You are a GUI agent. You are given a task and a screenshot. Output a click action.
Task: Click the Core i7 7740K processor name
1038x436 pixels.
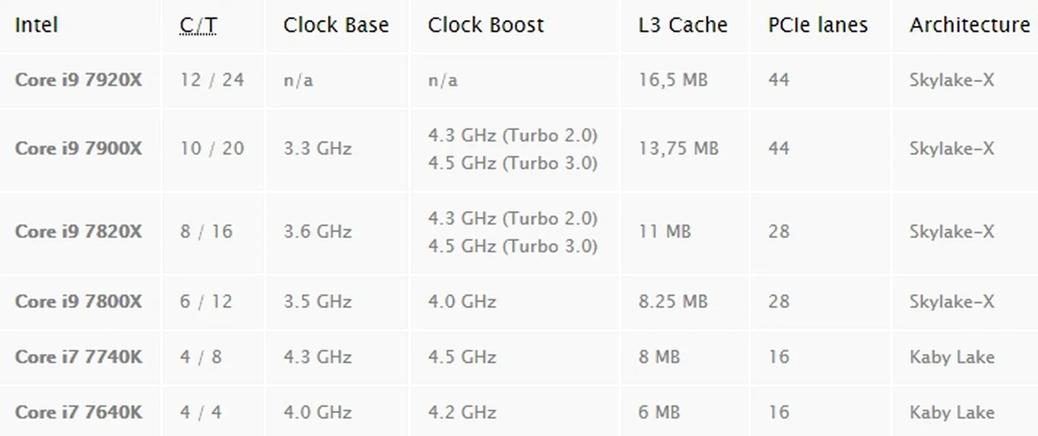[79, 357]
